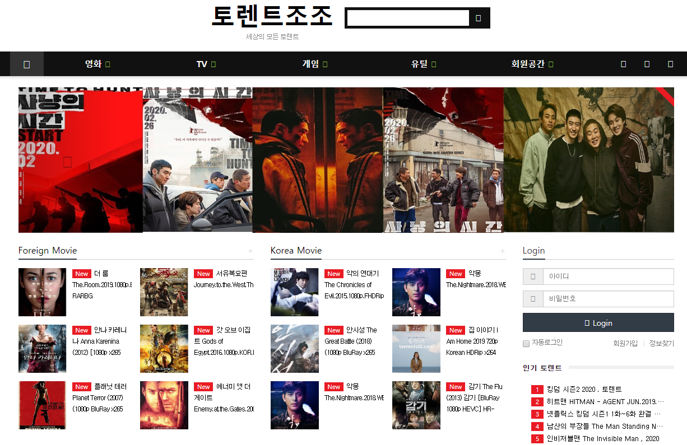
Task: Click the banner poster showing four men standing together
Action: point(589,160)
